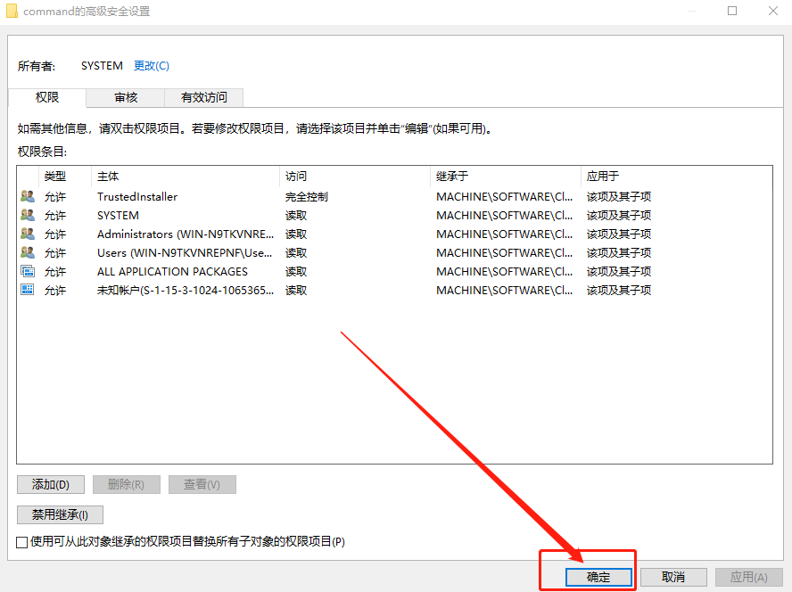Screen dimensions: 792x592
Task: Click the SYSTEM account icon
Action: tap(28, 215)
